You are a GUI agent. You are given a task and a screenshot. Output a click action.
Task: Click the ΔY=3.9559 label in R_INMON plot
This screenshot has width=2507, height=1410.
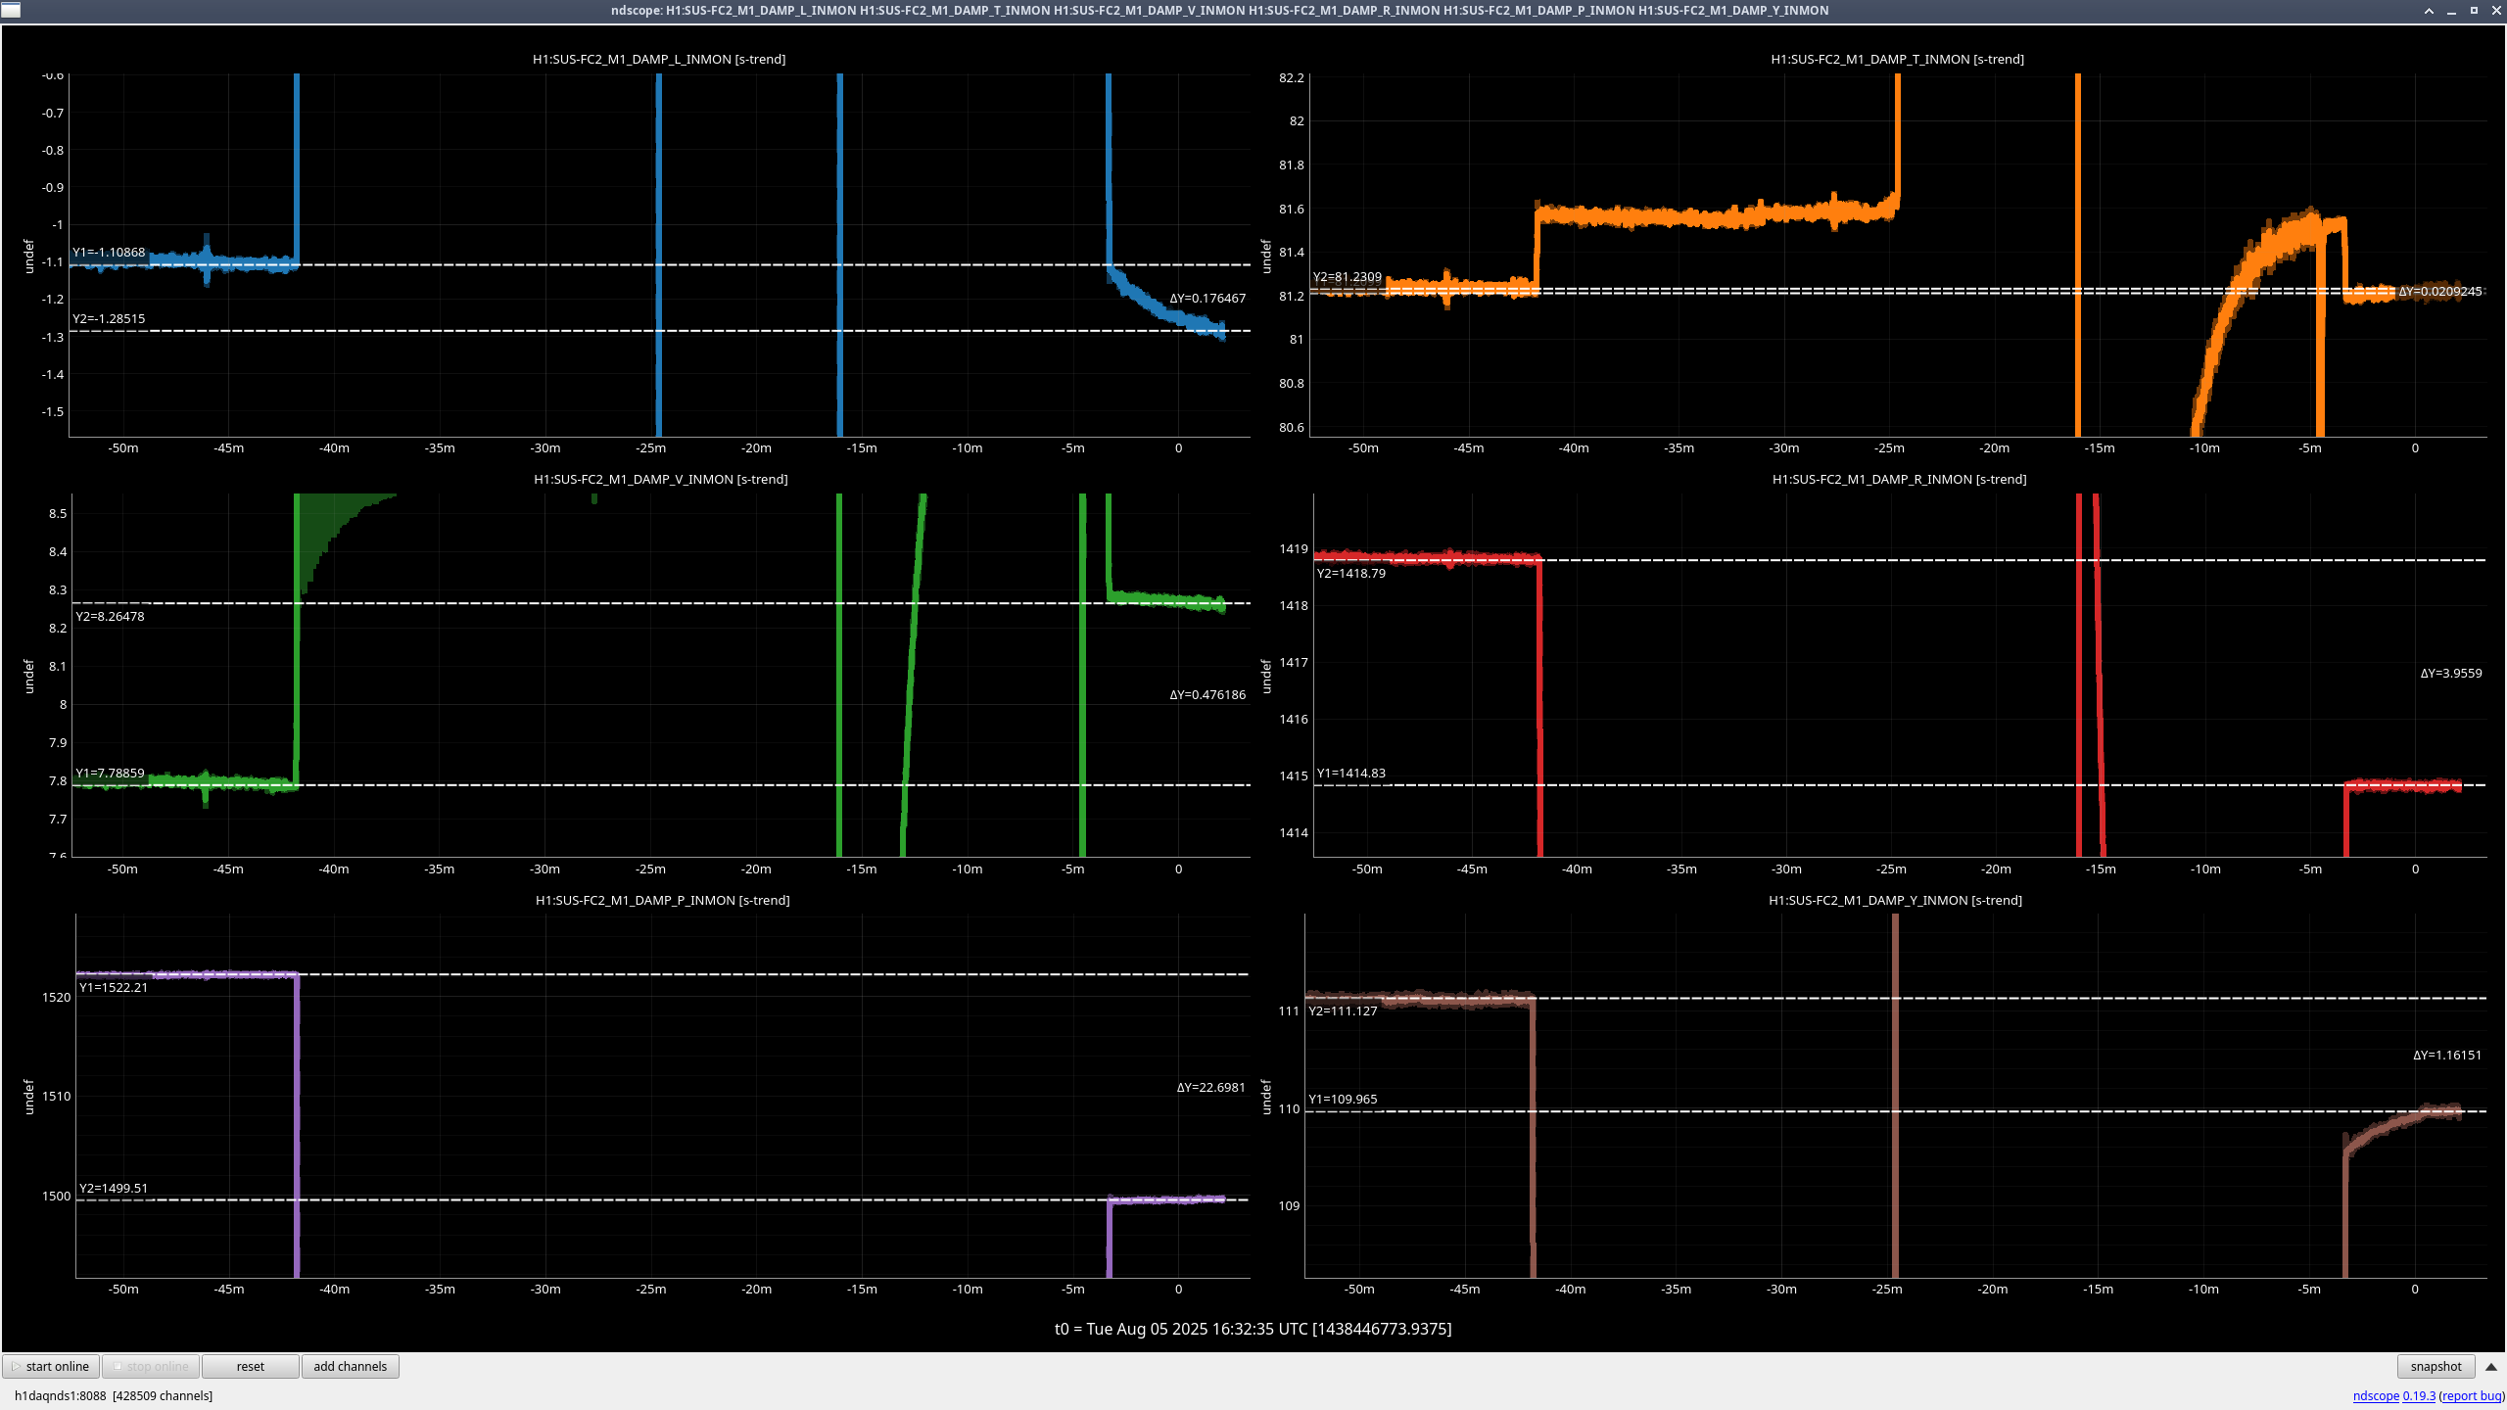2450,673
